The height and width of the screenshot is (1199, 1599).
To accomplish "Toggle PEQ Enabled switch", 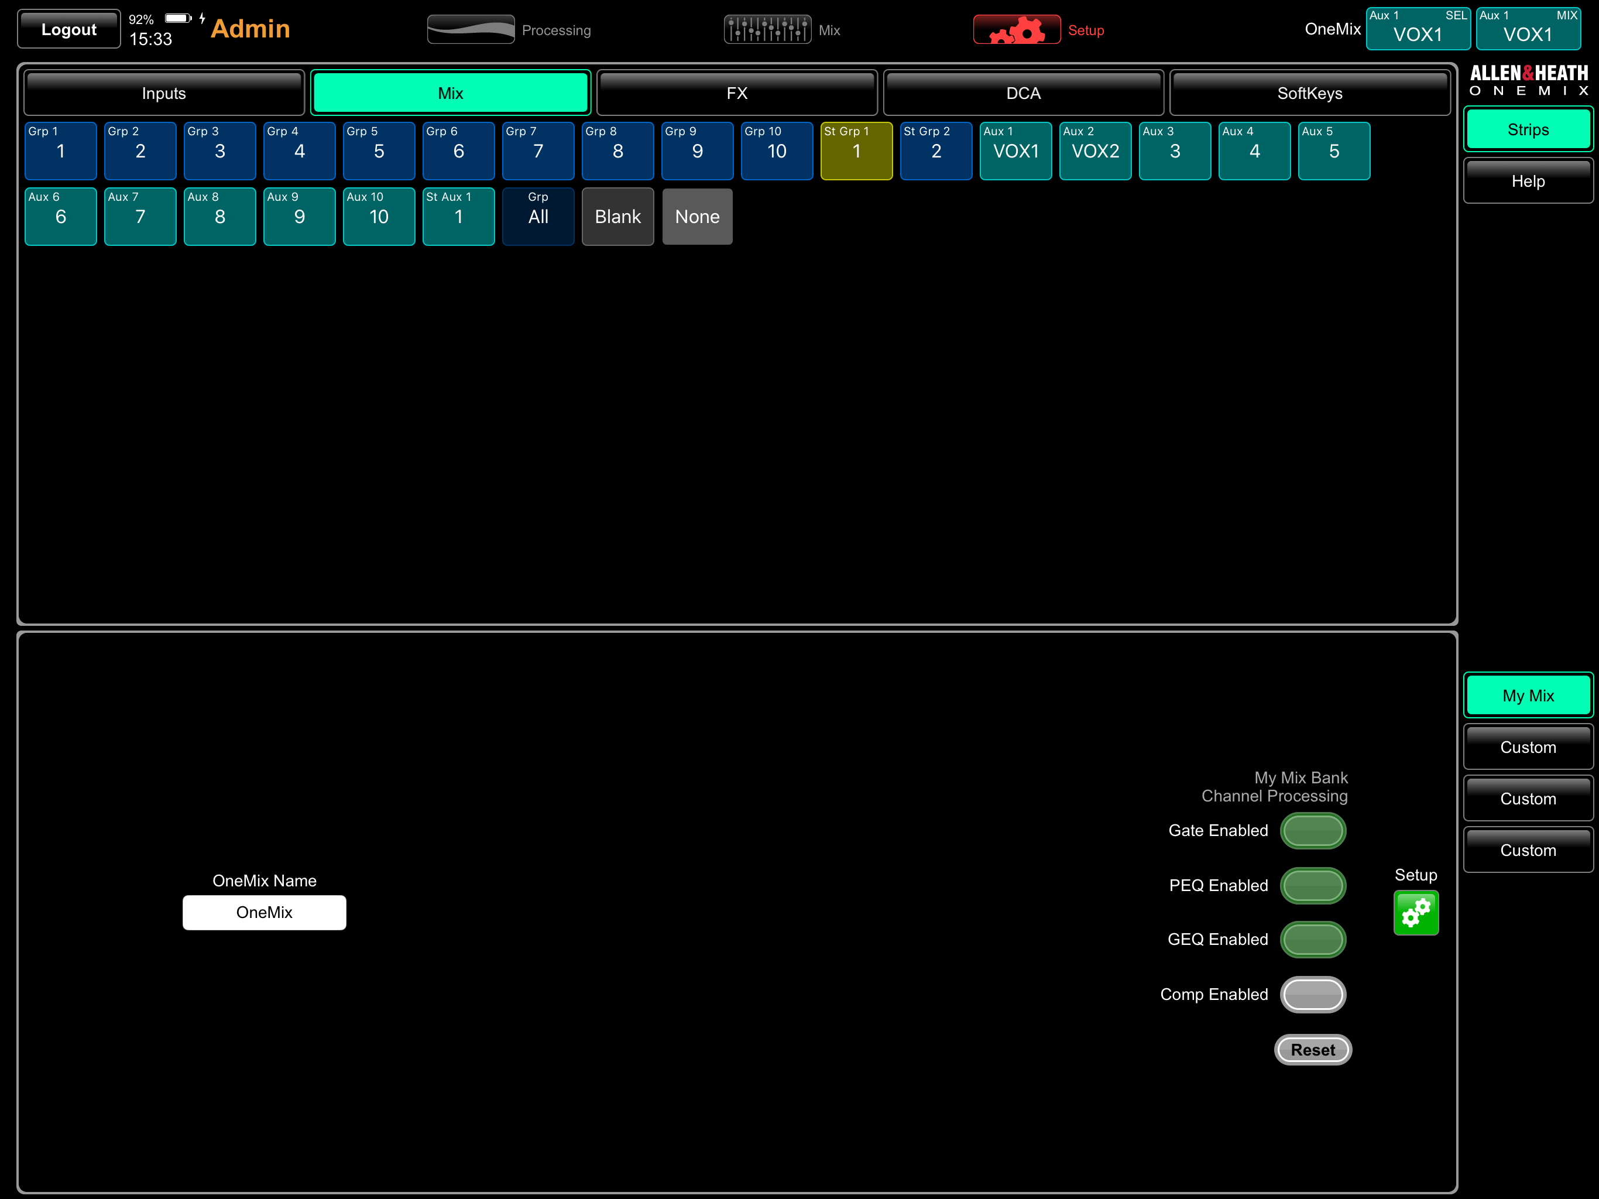I will tap(1312, 885).
